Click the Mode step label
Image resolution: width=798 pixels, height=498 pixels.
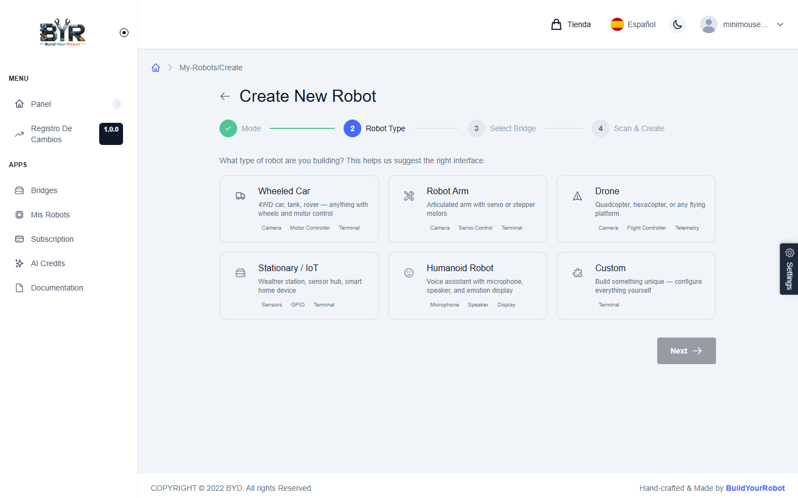251,128
